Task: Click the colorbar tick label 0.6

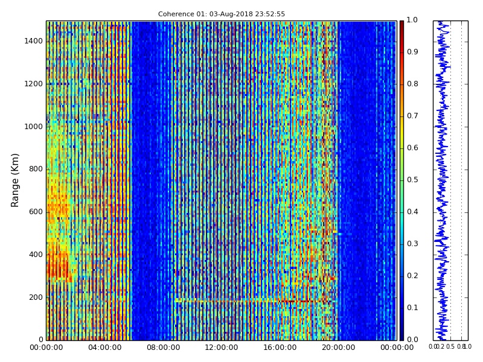Action: click(412, 148)
